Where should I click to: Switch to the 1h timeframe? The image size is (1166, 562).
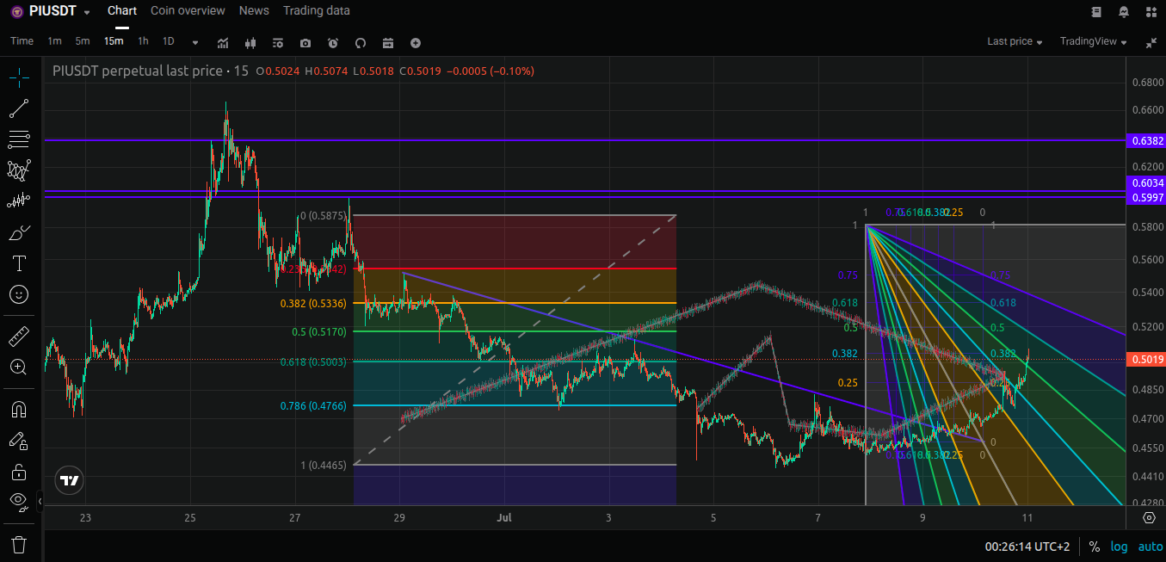coord(143,41)
